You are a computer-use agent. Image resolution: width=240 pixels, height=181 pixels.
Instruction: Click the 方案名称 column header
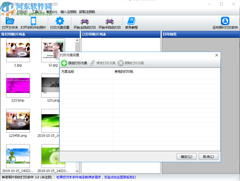[x=86, y=72]
